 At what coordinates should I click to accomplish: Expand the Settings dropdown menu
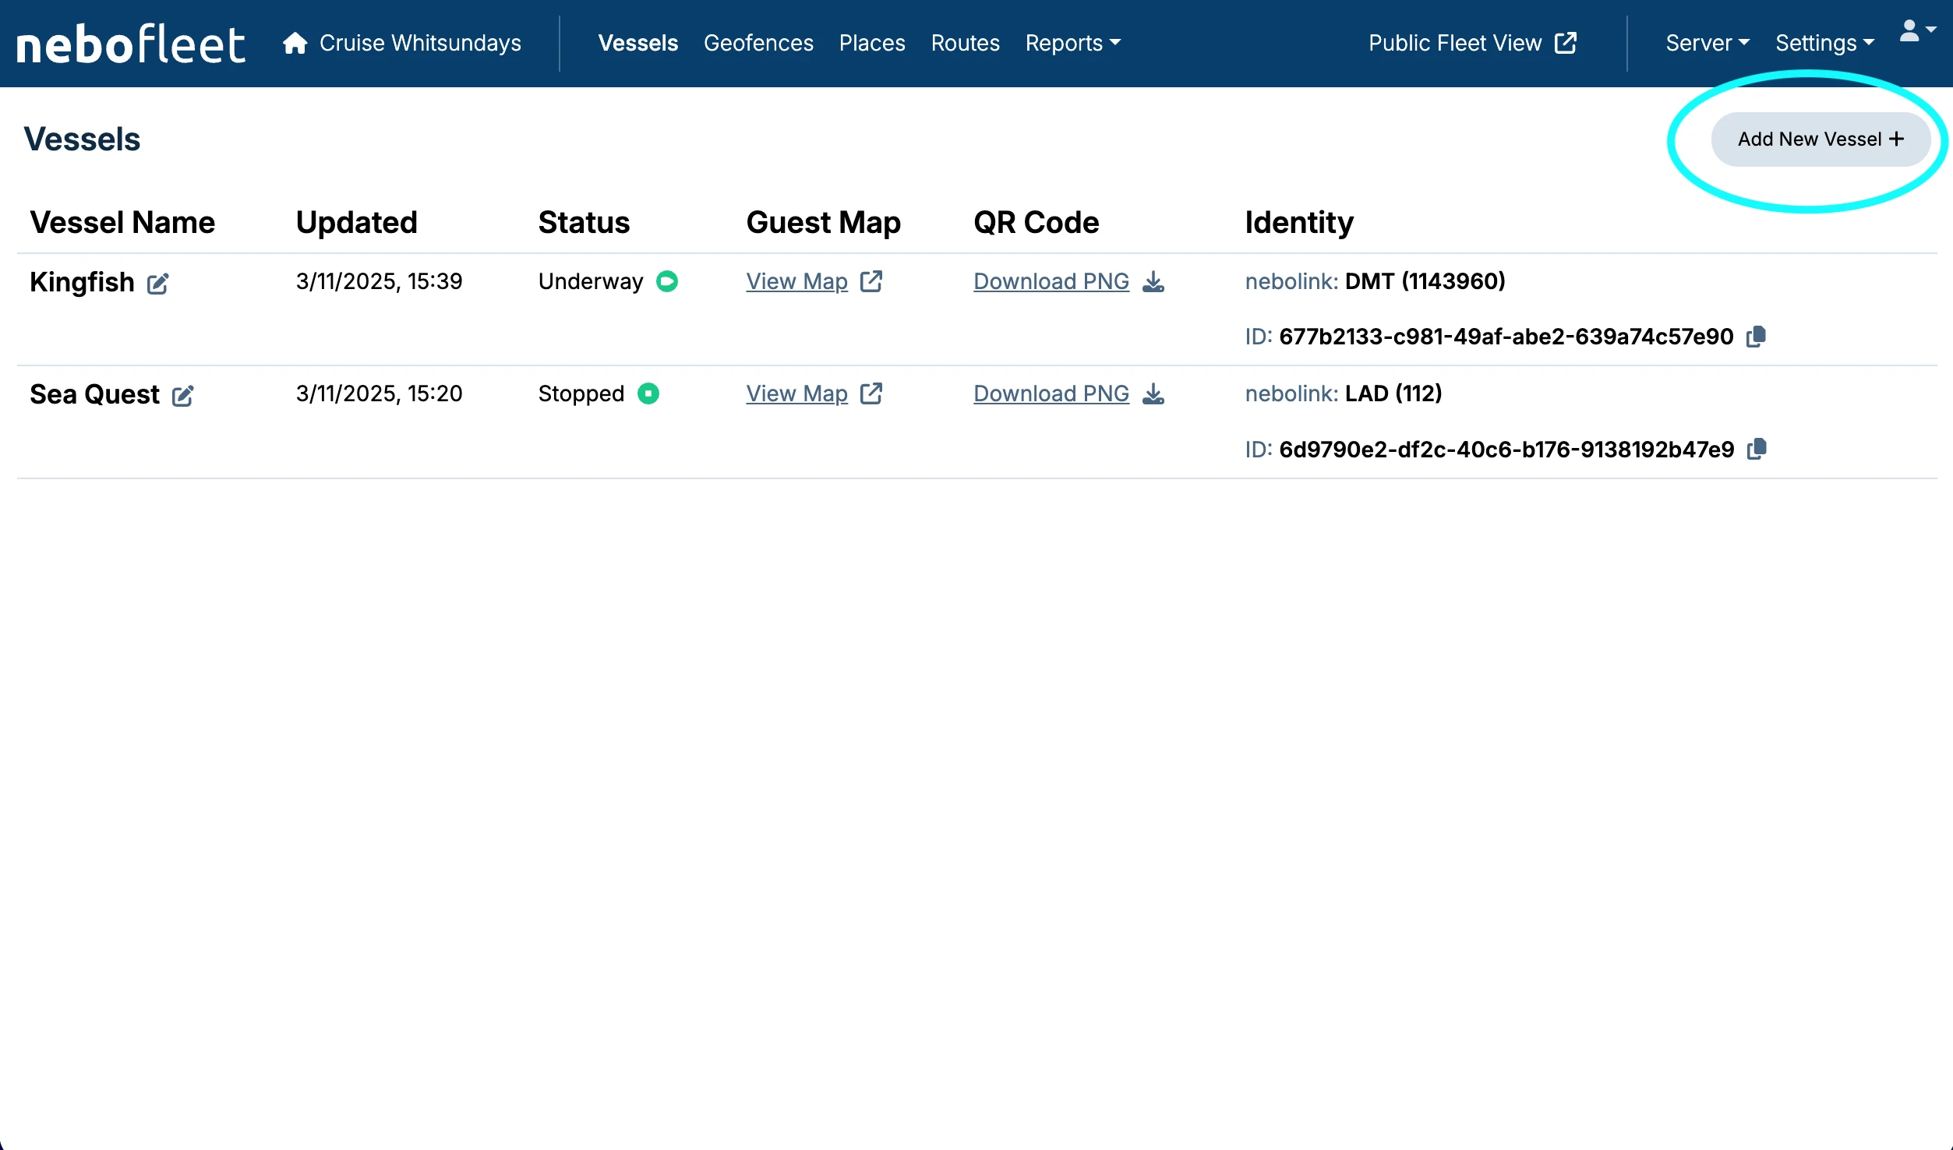click(x=1824, y=43)
